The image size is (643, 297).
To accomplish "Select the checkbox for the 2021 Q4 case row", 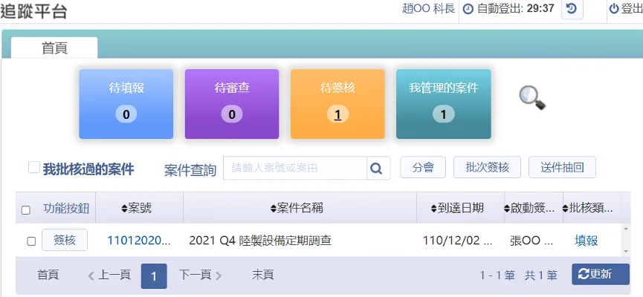I will pyautogui.click(x=31, y=241).
